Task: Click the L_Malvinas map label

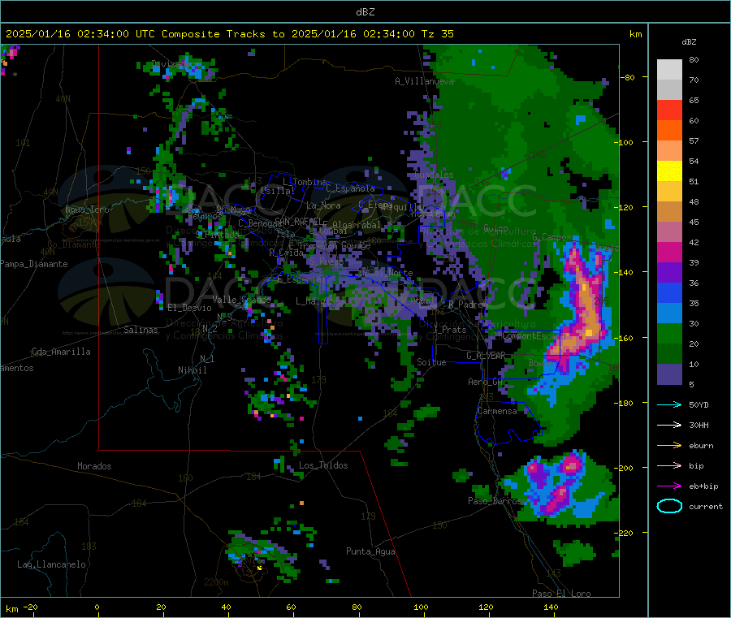Action: [x=320, y=301]
